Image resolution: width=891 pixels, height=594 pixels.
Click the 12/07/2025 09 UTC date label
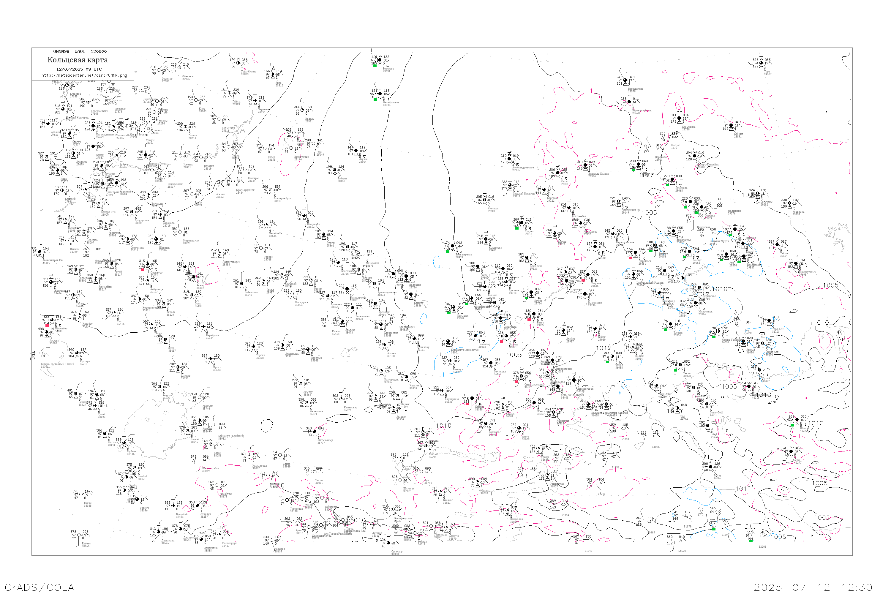(79, 69)
